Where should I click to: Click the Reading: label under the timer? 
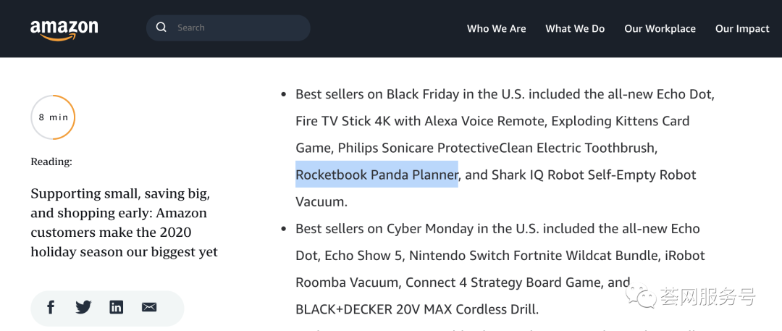(x=51, y=162)
